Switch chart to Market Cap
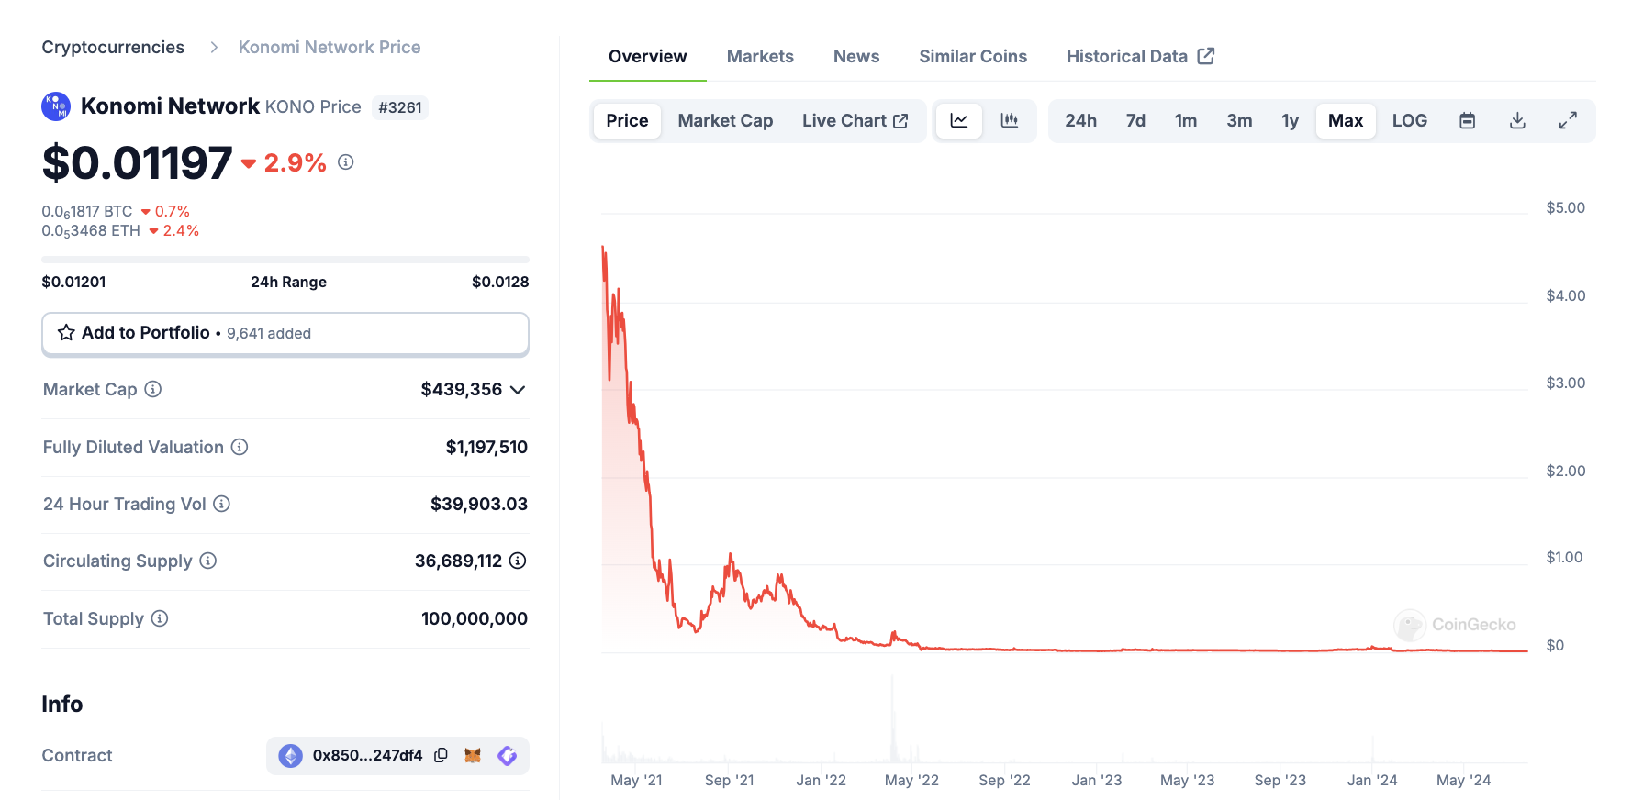 [725, 121]
